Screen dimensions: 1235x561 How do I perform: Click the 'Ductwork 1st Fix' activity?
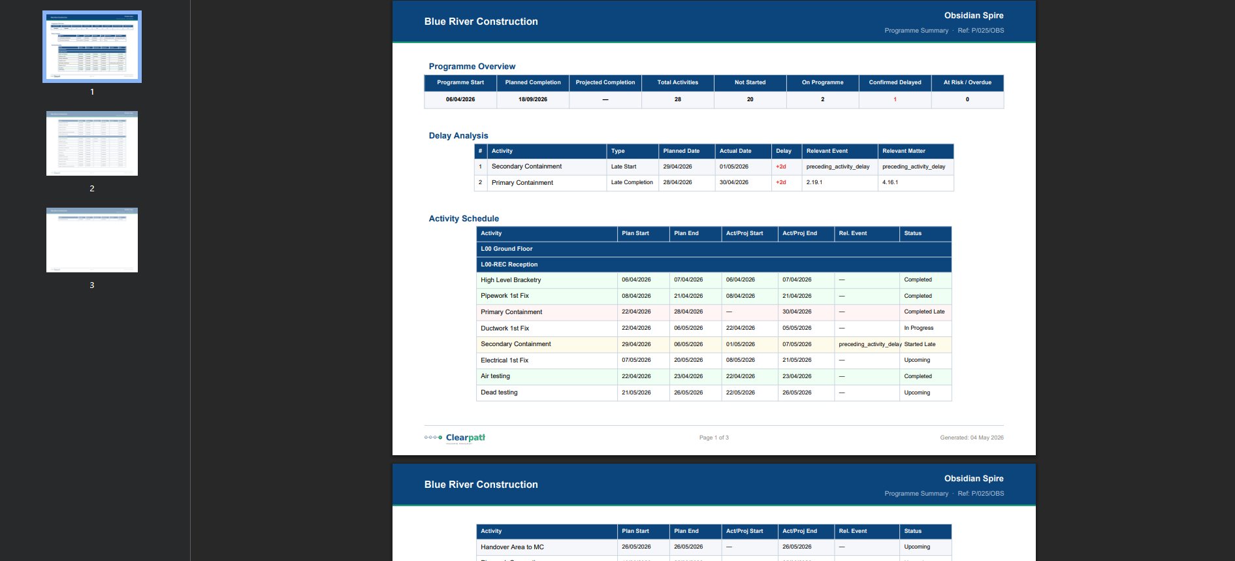505,329
